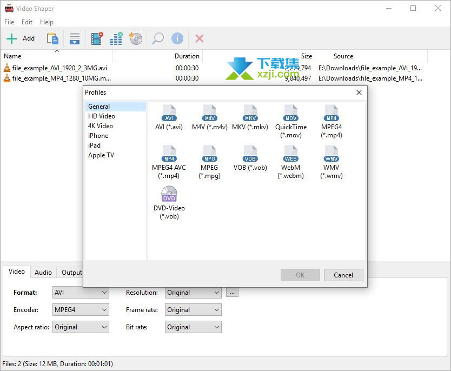Open the Frame rate dropdown
The width and height of the screenshot is (451, 371).
coord(193,310)
